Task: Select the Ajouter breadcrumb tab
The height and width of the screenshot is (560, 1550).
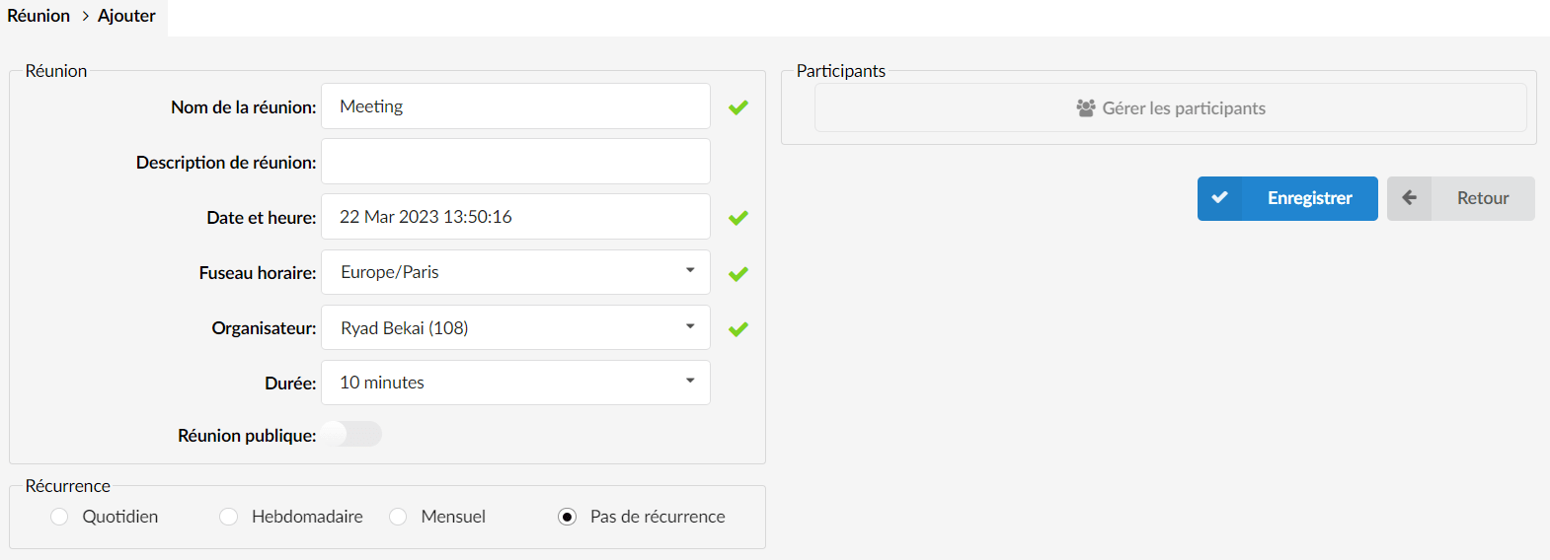Action: click(126, 16)
